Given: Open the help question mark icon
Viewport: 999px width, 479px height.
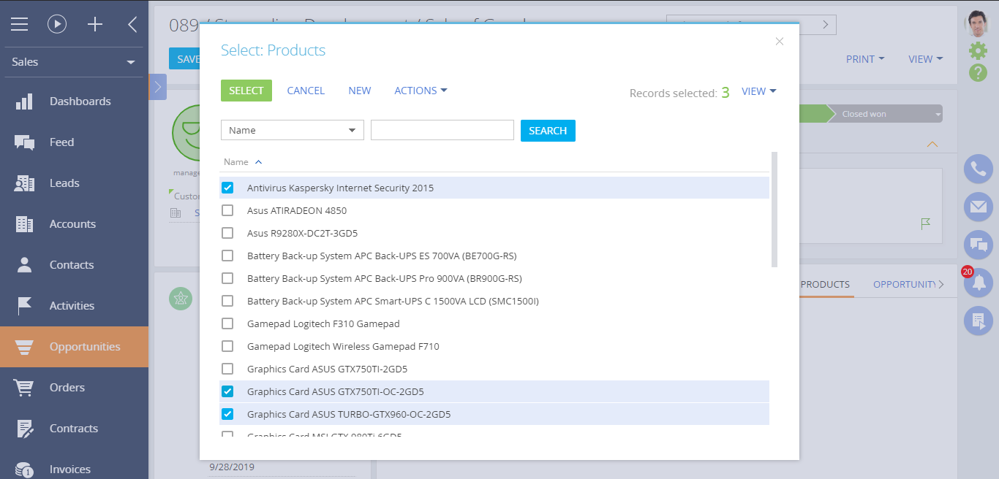Looking at the screenshot, I should point(978,72).
